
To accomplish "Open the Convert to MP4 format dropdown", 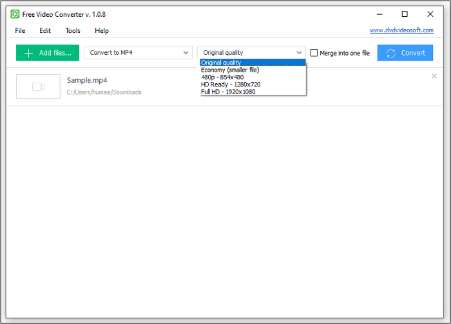I will coord(138,53).
